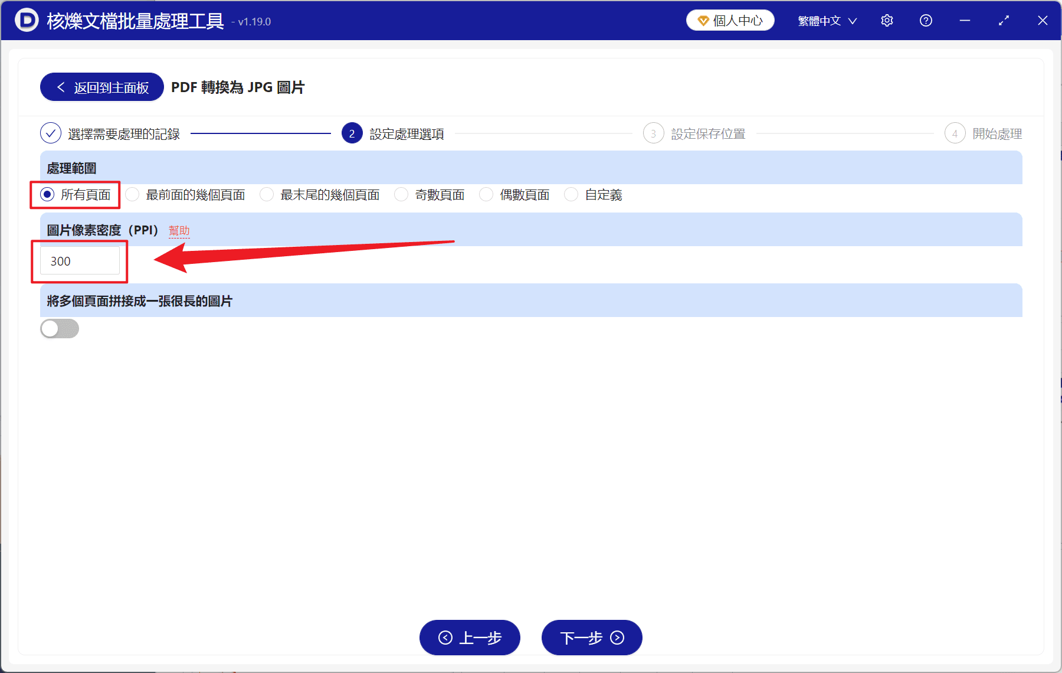
Task: Click the 個人中心 crown membership icon
Action: coord(702,19)
